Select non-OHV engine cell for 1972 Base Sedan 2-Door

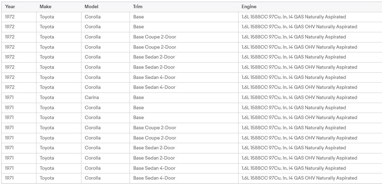pos(293,57)
